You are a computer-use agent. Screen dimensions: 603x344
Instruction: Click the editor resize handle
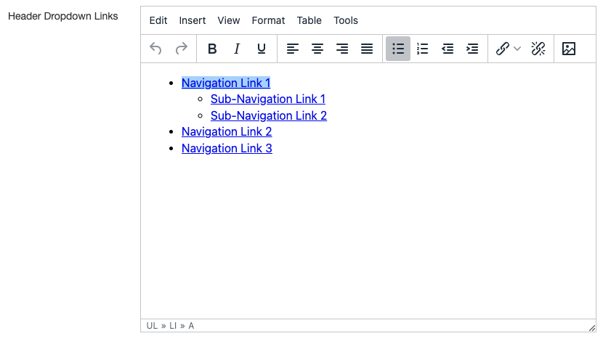[x=591, y=327]
